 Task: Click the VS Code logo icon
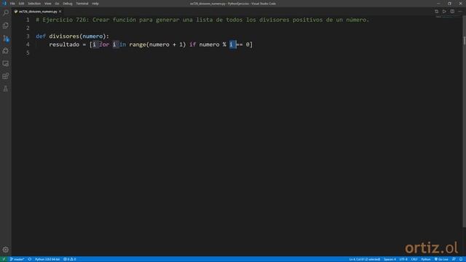4,4
